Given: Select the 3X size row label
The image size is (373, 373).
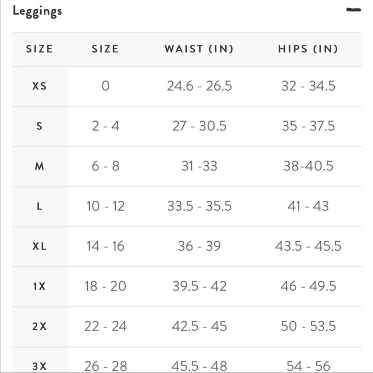Looking at the screenshot, I should (x=40, y=366).
